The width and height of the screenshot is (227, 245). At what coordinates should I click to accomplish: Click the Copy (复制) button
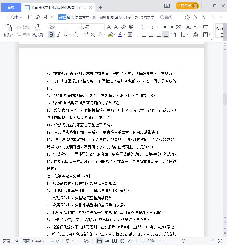(23, 35)
